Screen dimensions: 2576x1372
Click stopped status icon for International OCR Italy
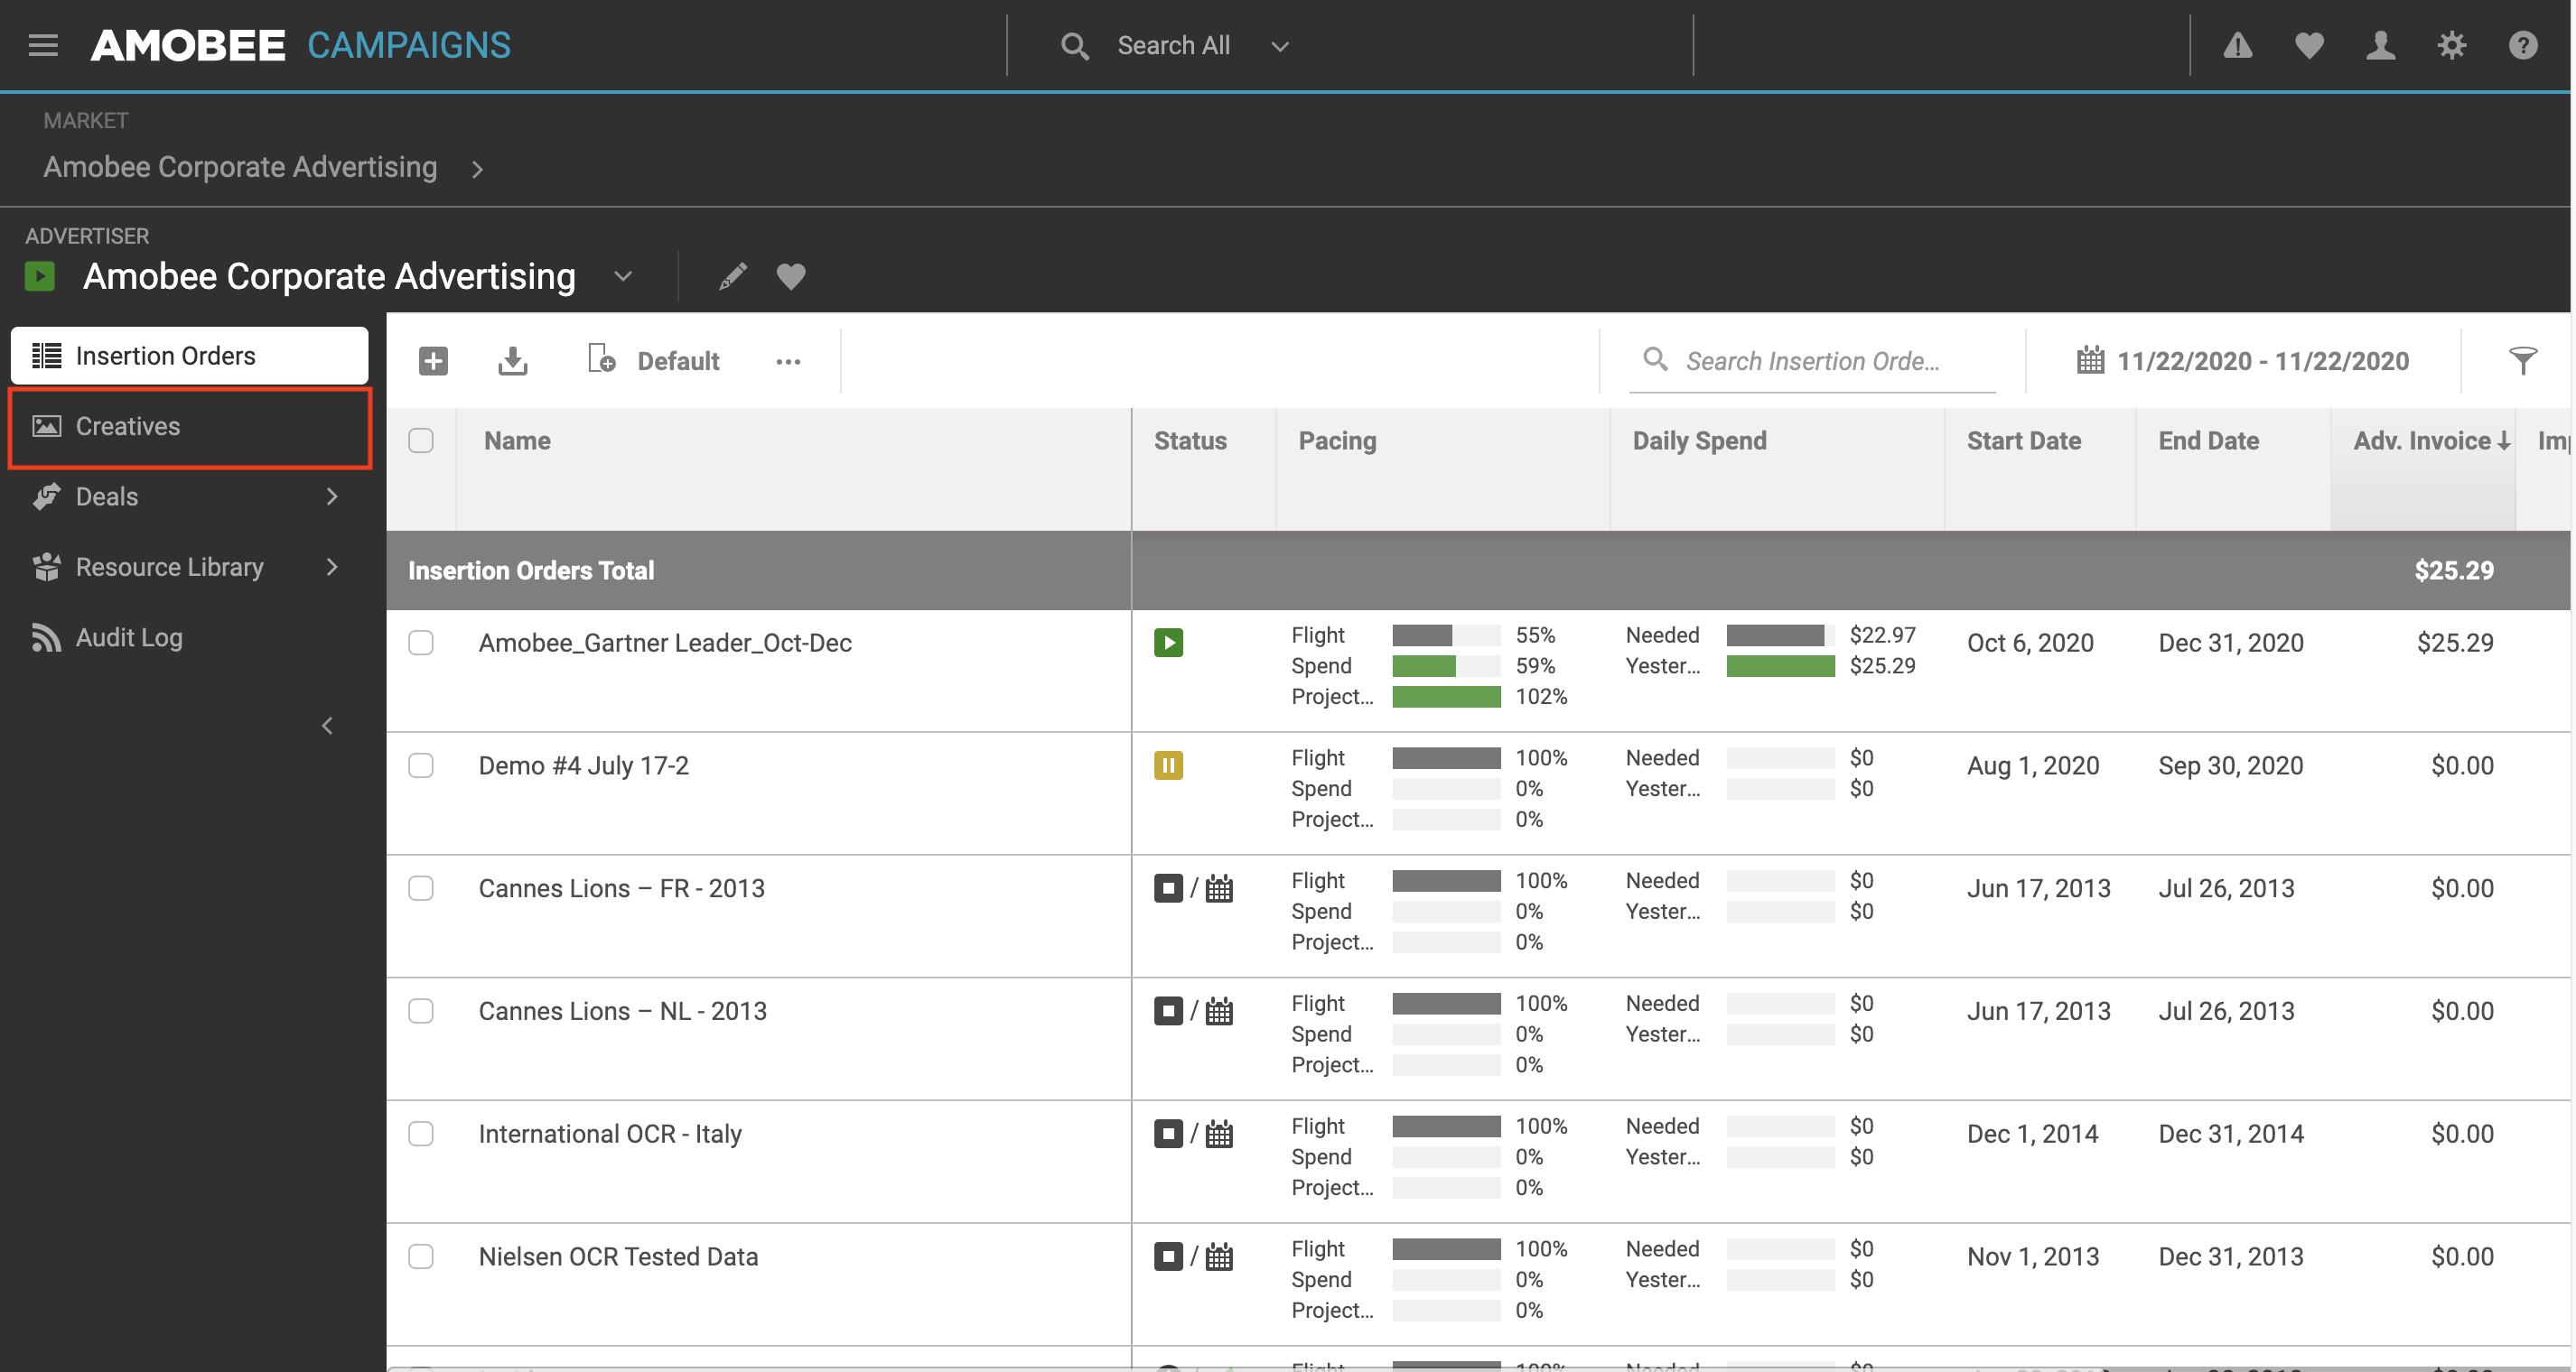click(x=1168, y=1135)
